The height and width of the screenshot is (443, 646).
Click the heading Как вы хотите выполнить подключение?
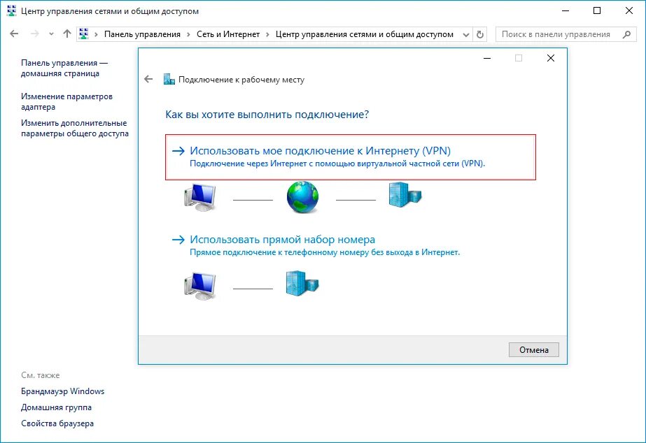pos(267,115)
